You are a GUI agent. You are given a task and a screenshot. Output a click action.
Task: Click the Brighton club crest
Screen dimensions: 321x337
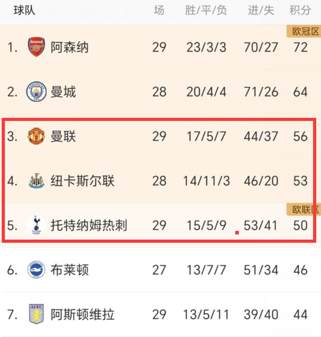(x=37, y=270)
